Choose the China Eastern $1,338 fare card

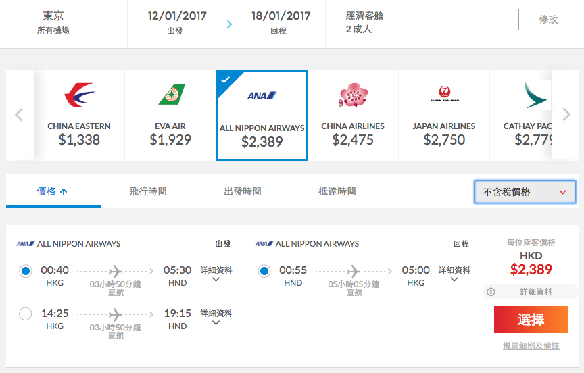coord(79,115)
